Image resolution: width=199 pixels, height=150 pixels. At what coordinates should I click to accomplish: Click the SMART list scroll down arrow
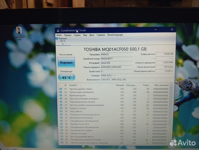168,143
